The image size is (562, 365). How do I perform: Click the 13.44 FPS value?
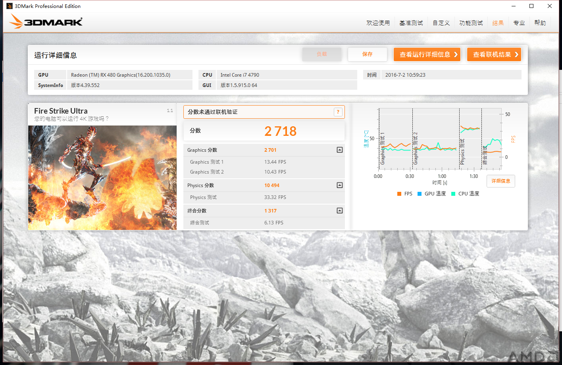coord(275,162)
